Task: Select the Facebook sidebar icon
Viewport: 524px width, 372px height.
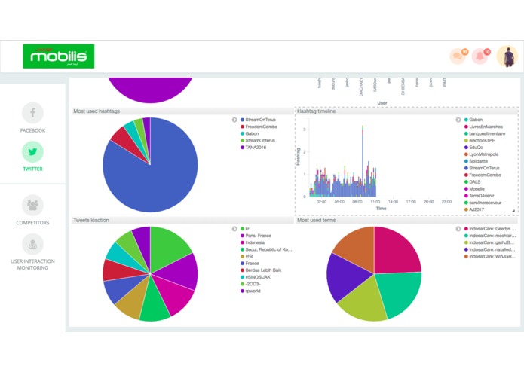Action: (32, 113)
